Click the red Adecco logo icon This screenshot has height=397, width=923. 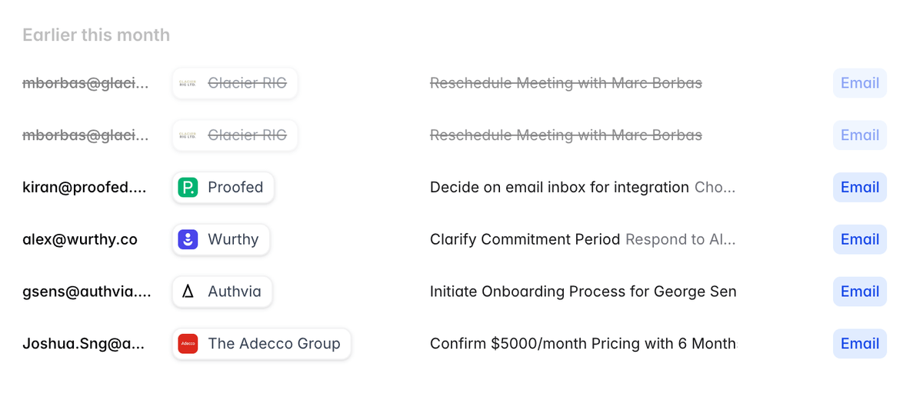tap(188, 344)
